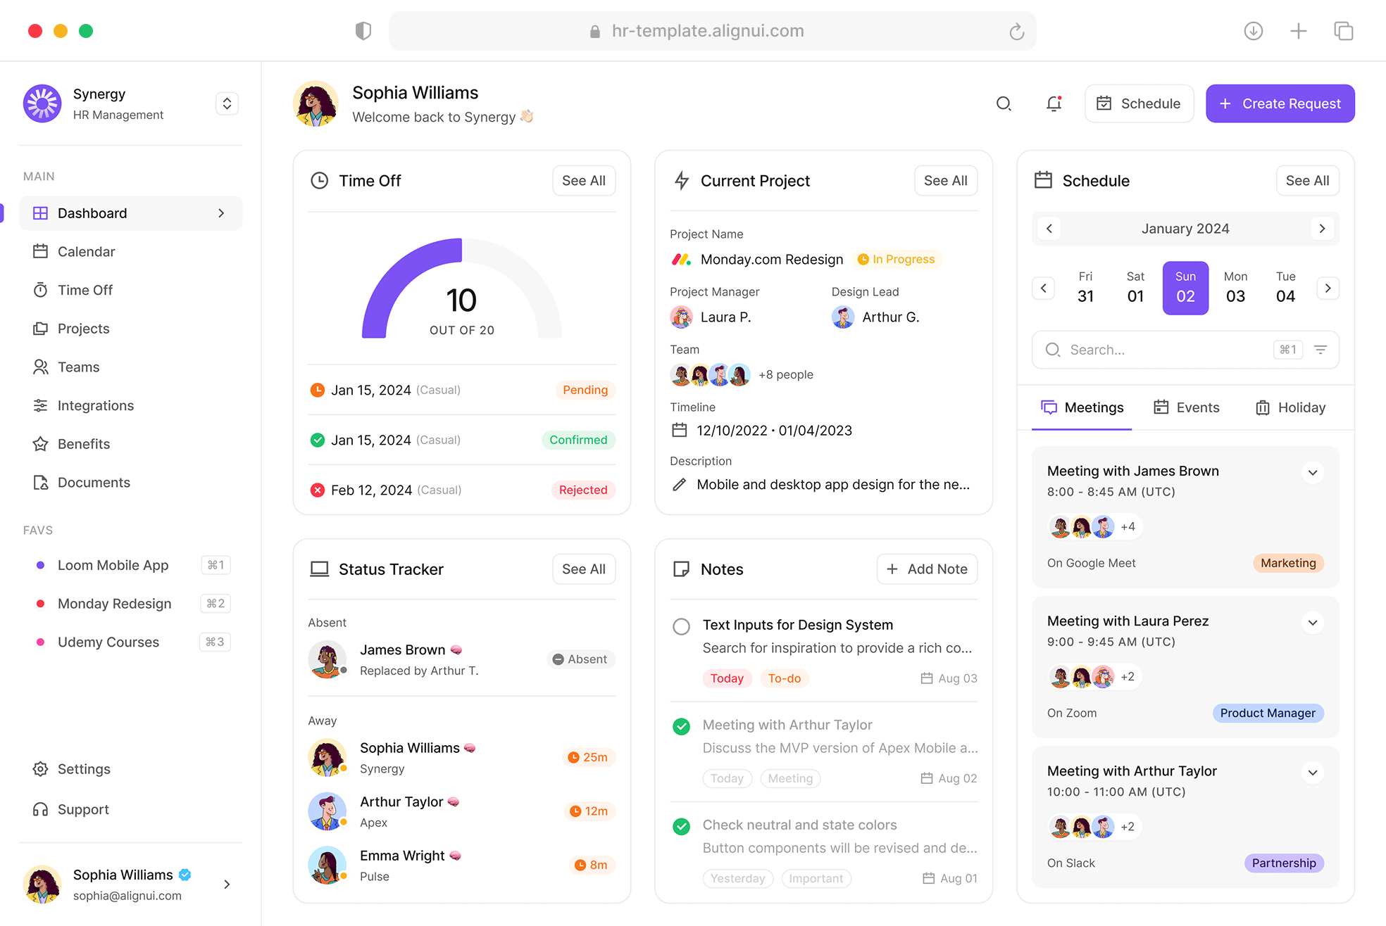This screenshot has height=926, width=1386.
Task: Expand Meeting with Laura Perez card
Action: coord(1312,623)
